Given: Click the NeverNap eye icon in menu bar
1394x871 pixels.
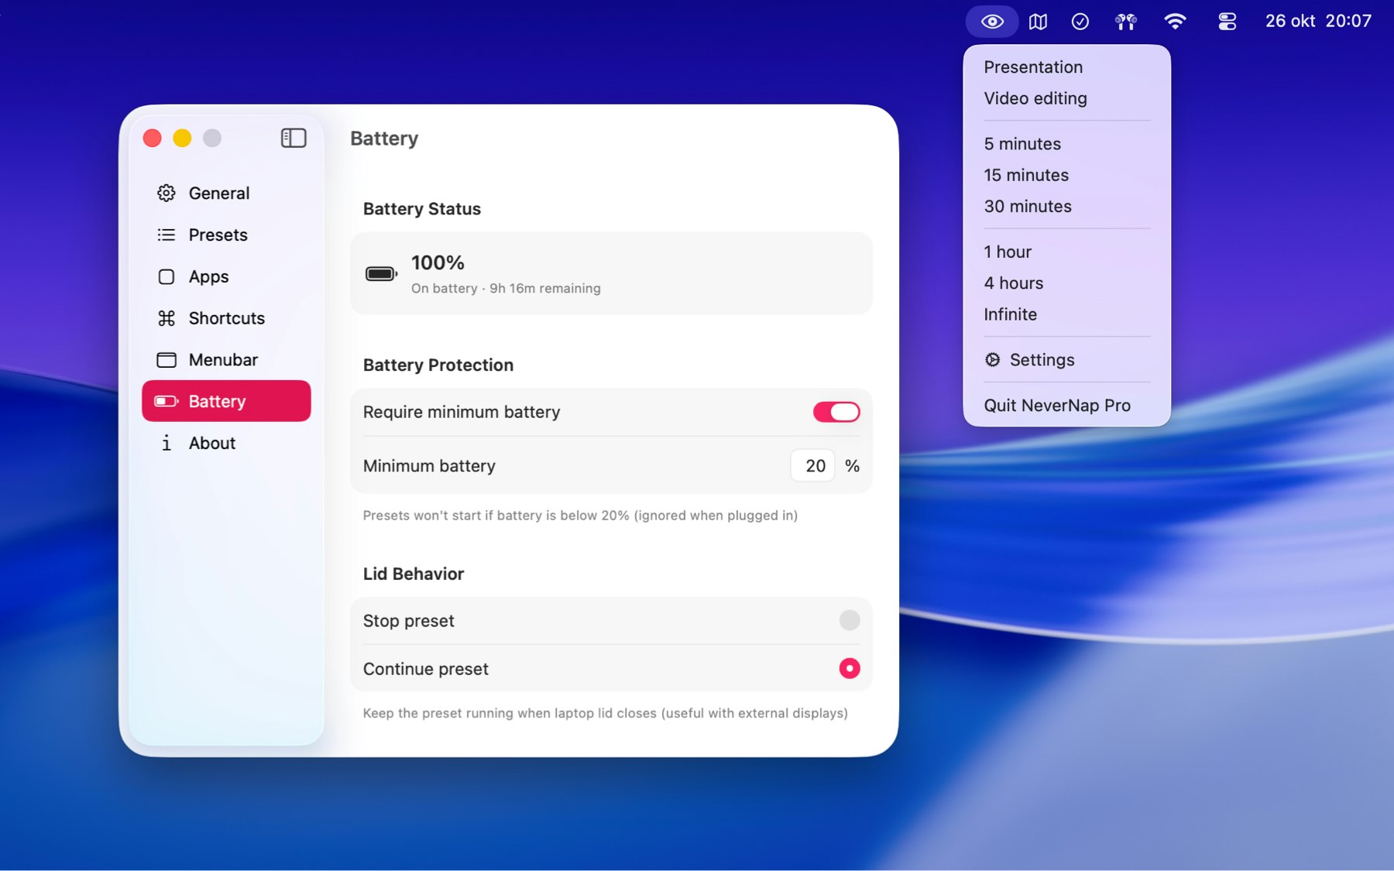Looking at the screenshot, I should (991, 21).
